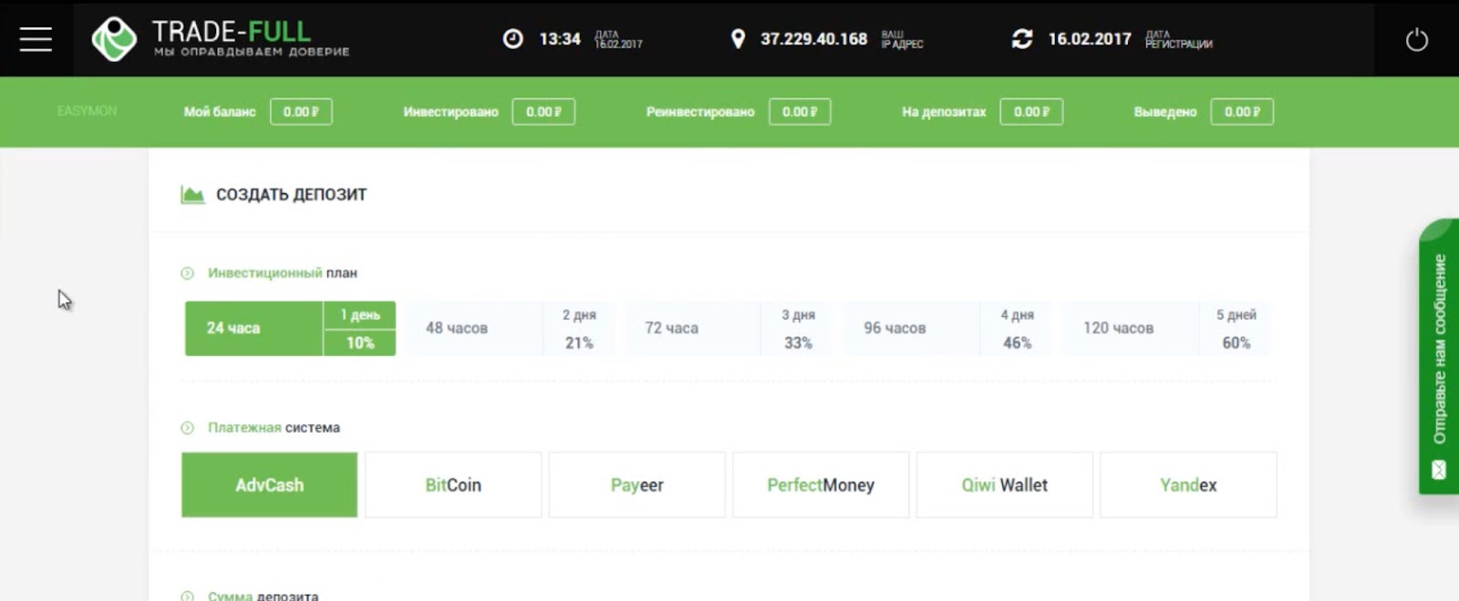Click the Мой баланс value box
The width and height of the screenshot is (1459, 601).
coord(301,112)
